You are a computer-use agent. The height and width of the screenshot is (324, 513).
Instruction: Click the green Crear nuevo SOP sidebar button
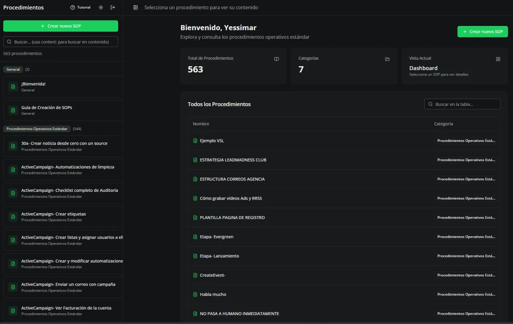(61, 26)
